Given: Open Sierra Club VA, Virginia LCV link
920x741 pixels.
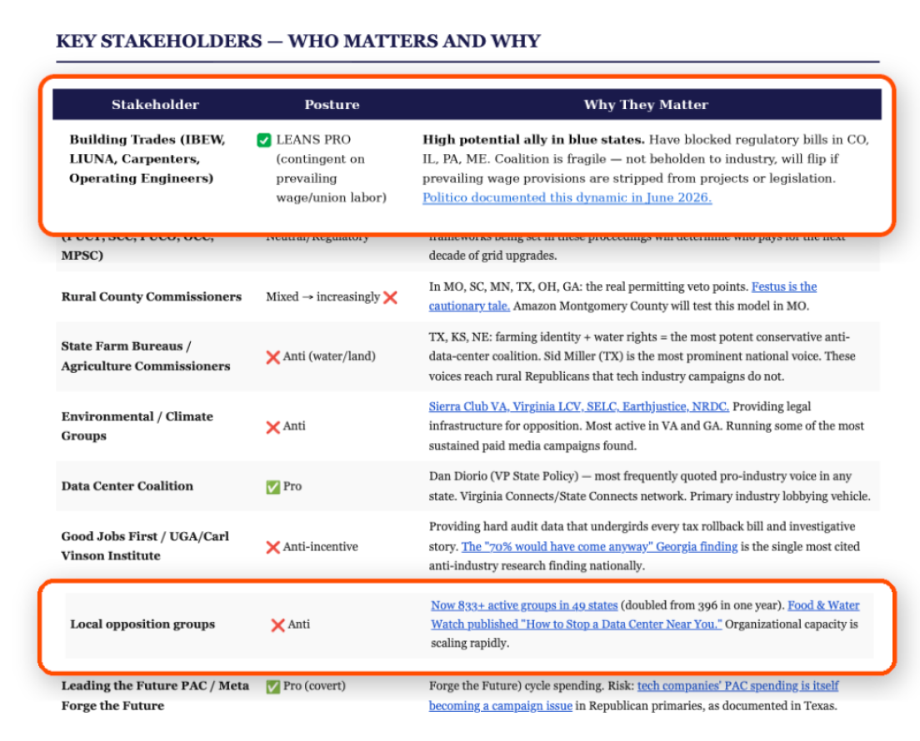Looking at the screenshot, I should click(x=578, y=406).
